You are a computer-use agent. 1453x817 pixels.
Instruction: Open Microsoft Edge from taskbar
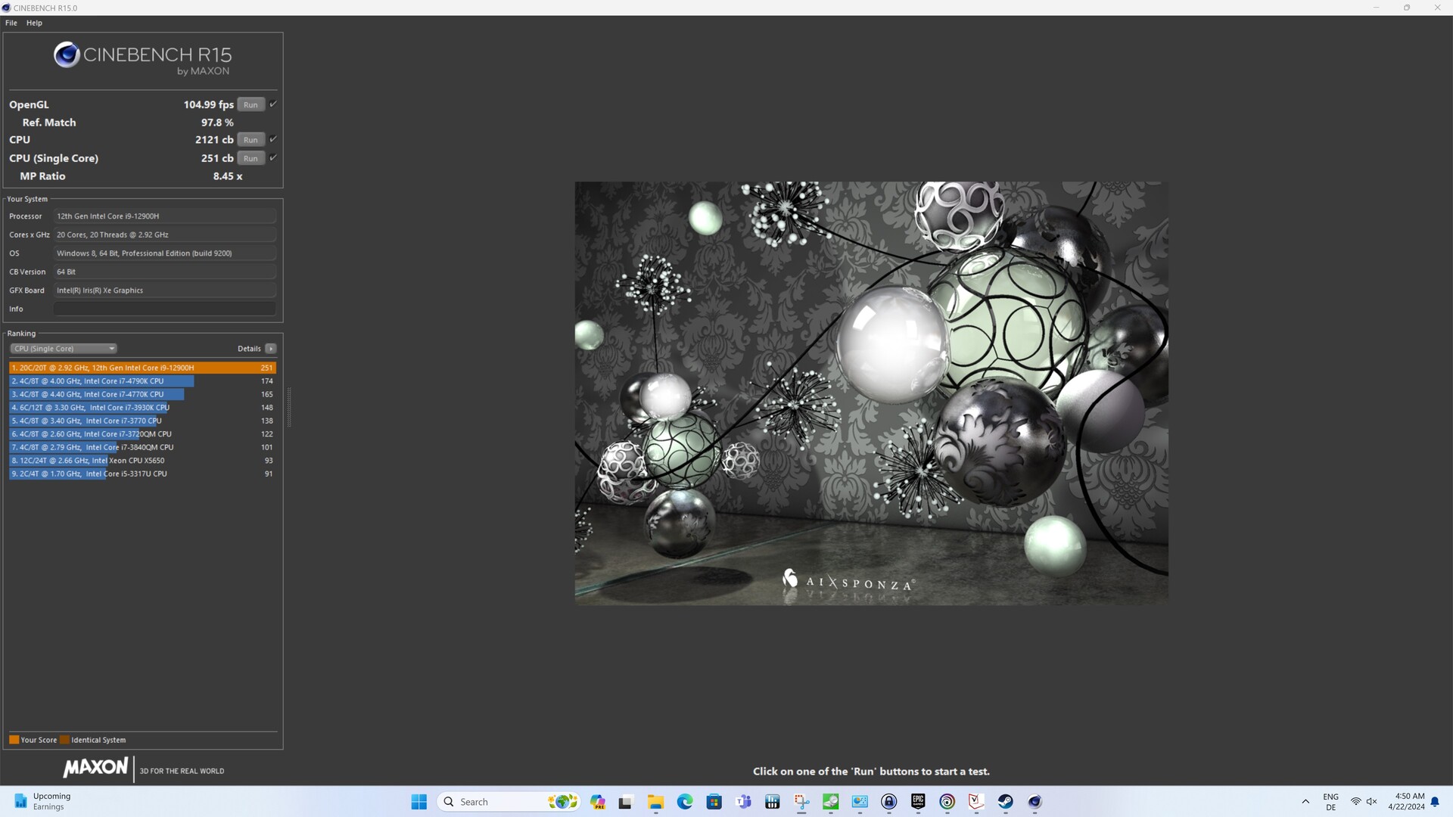(685, 802)
